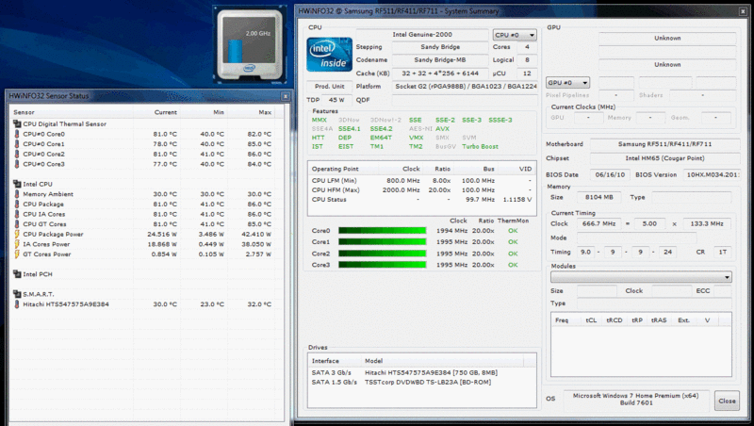Click the memory size field 8104 MB
The image size is (754, 426).
click(x=599, y=198)
